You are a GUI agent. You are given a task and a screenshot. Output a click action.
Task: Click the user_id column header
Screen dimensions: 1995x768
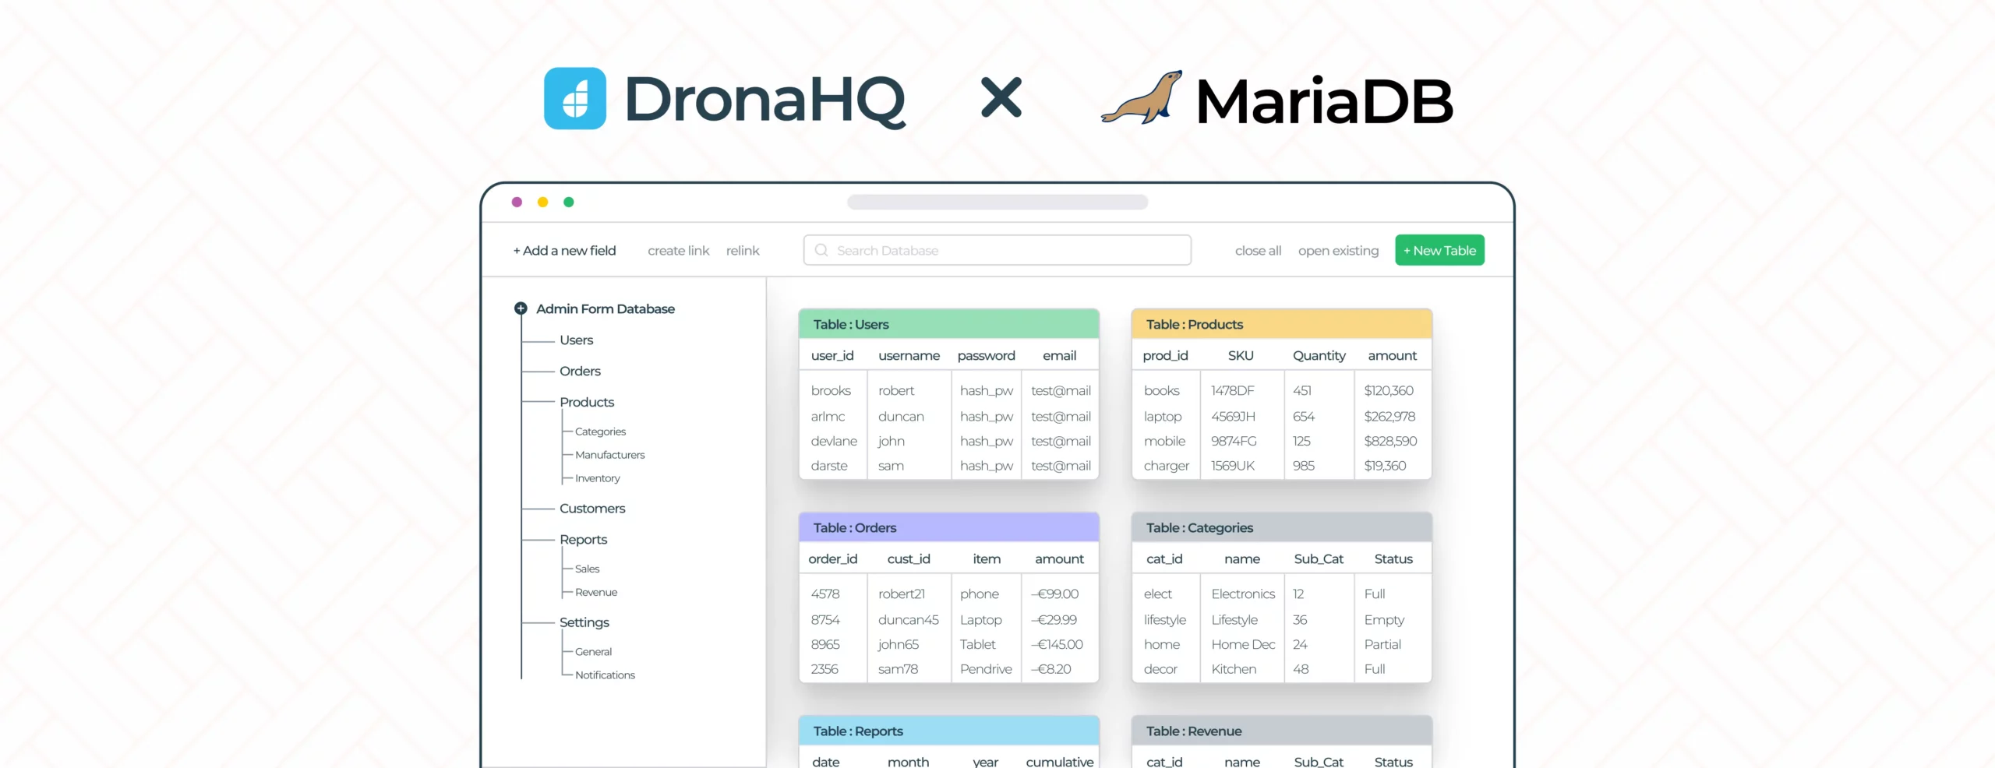[x=832, y=355]
